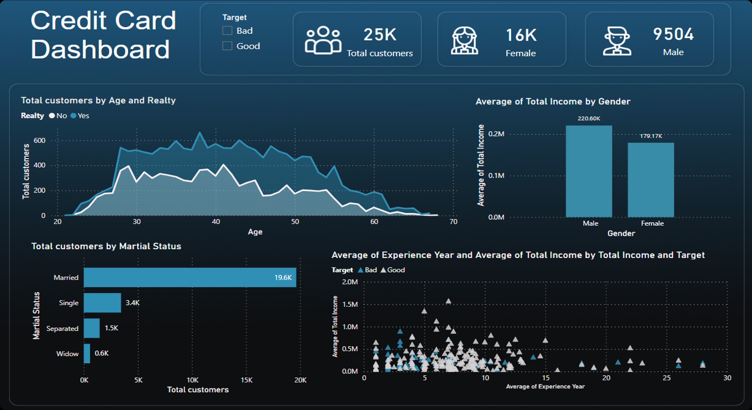Click the 9504 Male value

[x=673, y=34]
